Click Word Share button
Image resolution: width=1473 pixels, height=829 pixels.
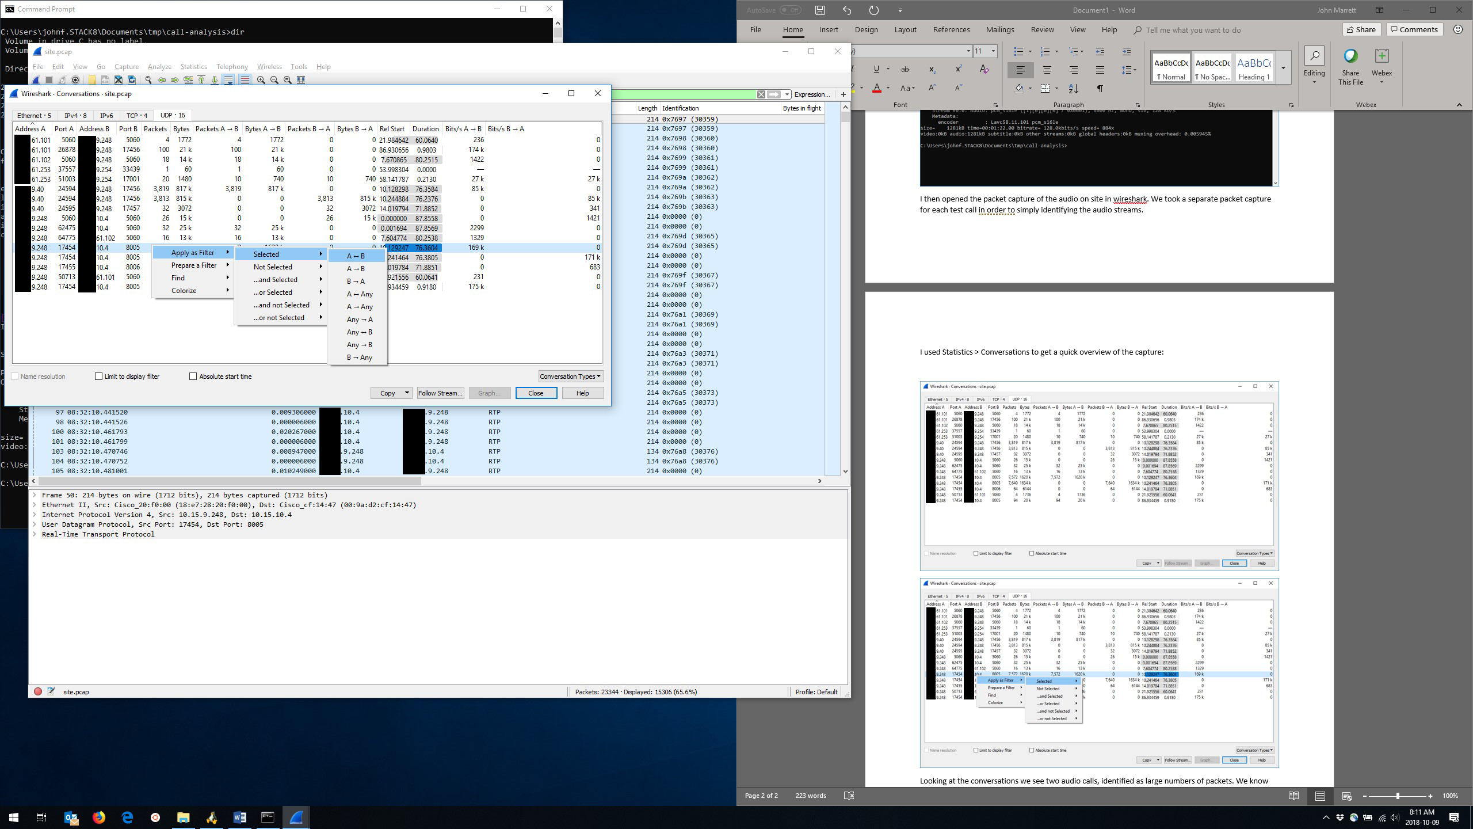click(1361, 29)
